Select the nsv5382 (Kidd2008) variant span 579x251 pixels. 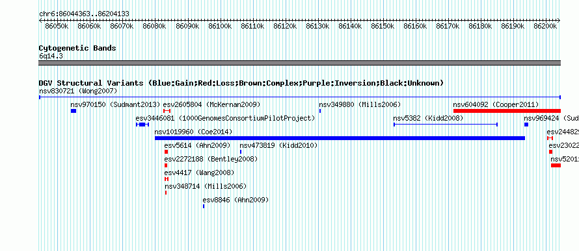(x=446, y=125)
